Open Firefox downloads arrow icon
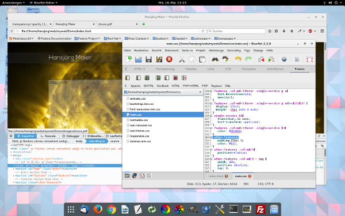Image resolution: width=345 pixels, height=216 pixels. click(284, 31)
